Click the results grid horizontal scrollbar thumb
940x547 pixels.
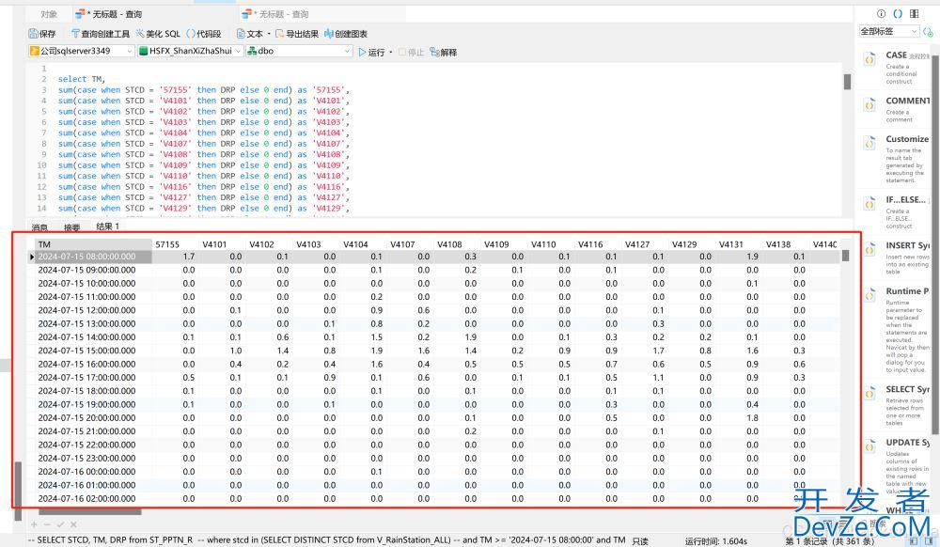[90, 511]
